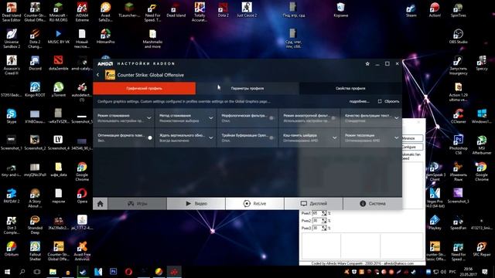The width and height of the screenshot is (495, 278).
Task: Open the Home page in Radeon Settings
Action: coord(100,204)
